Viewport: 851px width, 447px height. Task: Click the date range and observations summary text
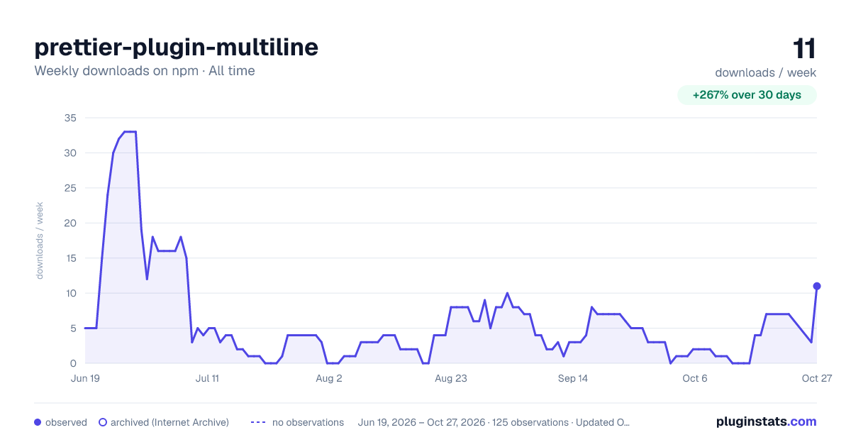coord(494,422)
